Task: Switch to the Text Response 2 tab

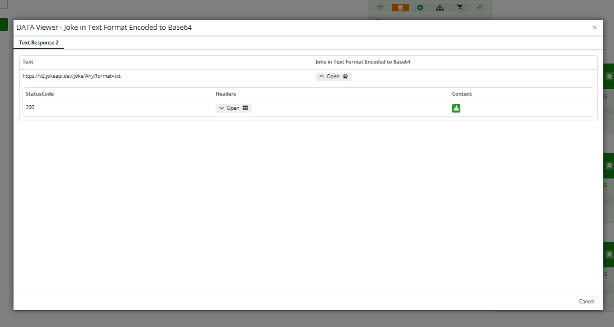Action: (x=39, y=43)
